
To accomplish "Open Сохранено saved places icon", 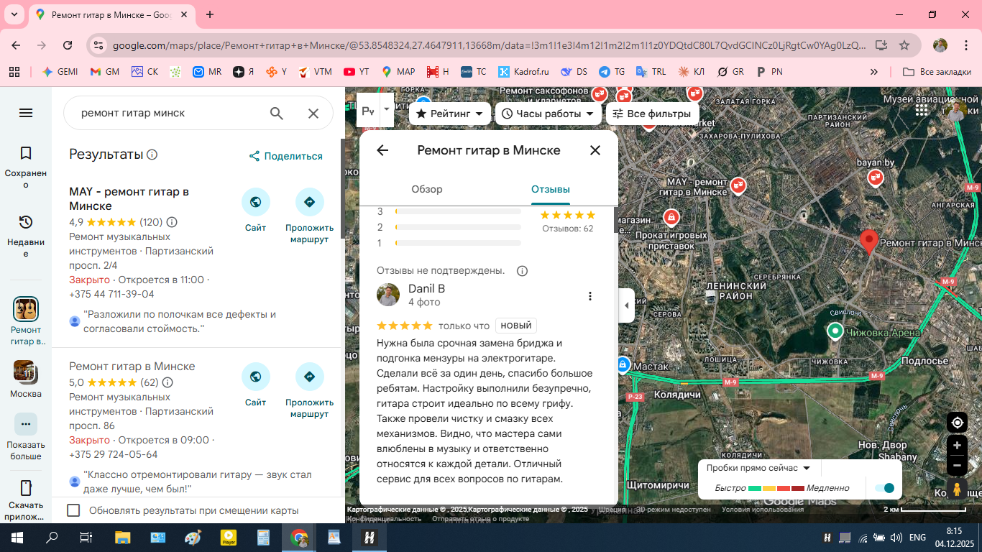I will pos(26,153).
